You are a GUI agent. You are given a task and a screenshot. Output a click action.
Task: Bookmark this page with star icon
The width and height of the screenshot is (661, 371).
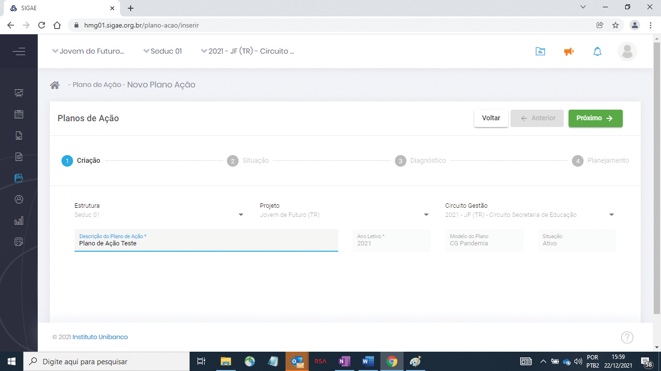tap(616, 25)
